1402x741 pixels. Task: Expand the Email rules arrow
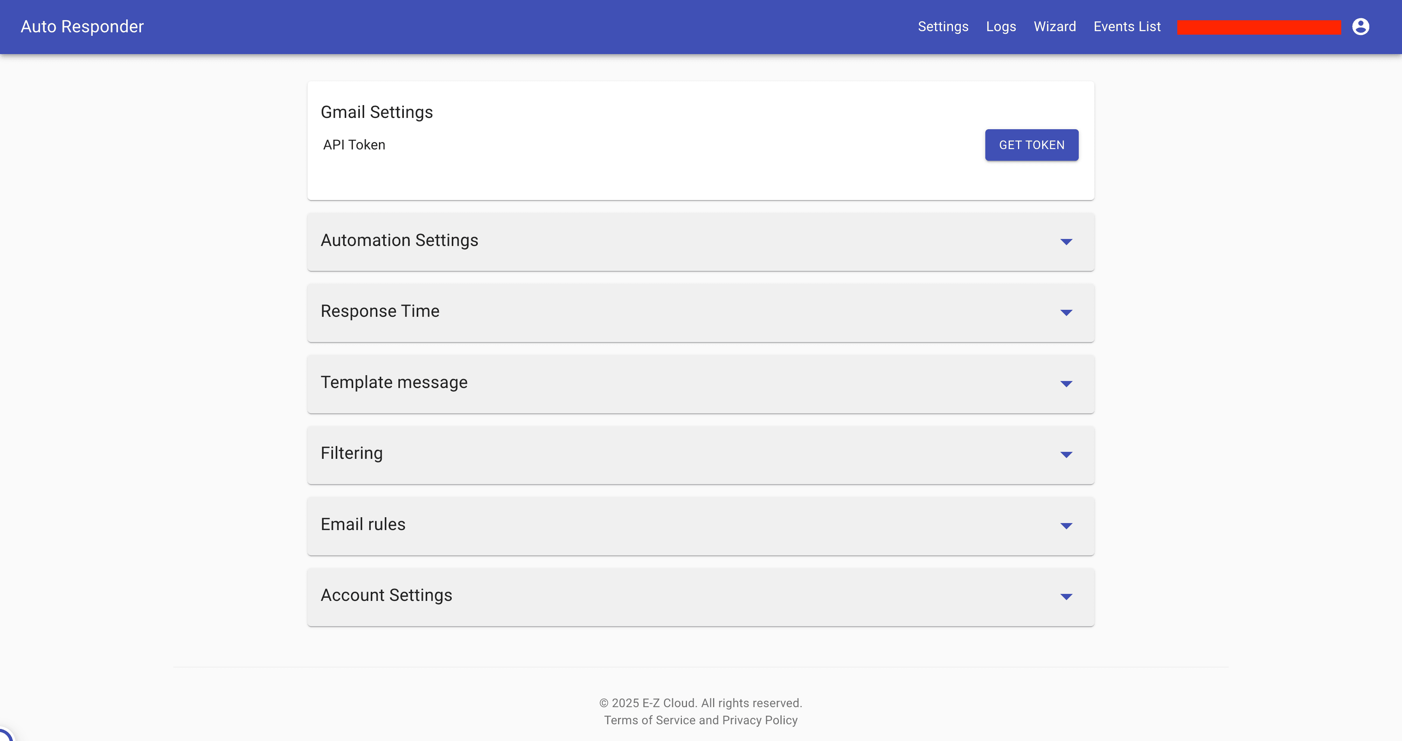(x=1066, y=526)
